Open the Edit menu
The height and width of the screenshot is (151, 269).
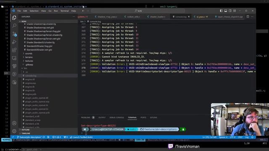click(x=25, y=11)
